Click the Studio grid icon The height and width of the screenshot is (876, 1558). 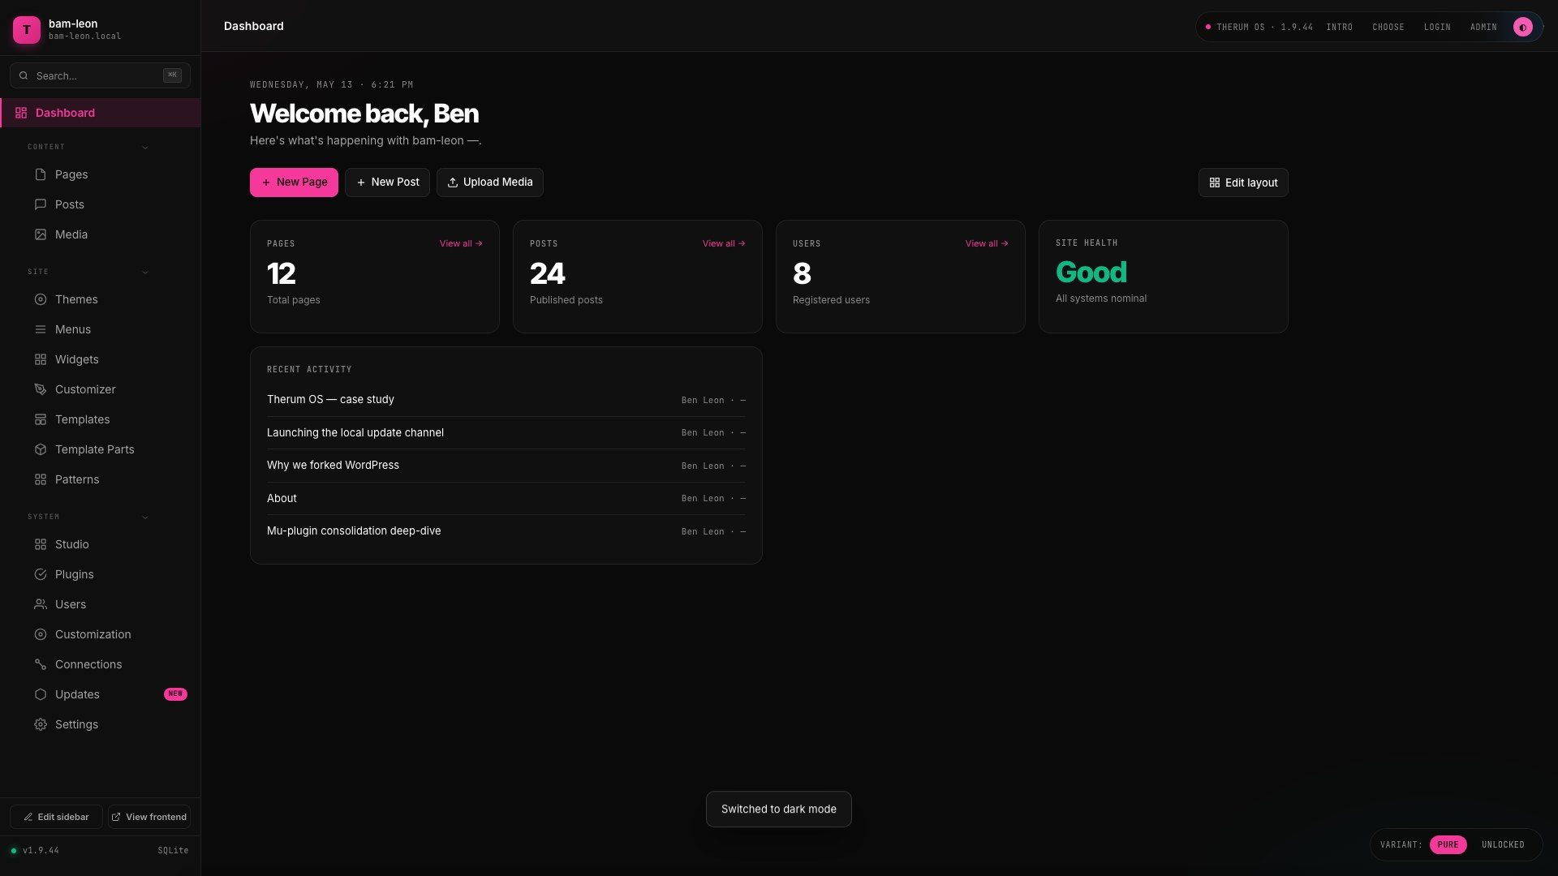click(x=41, y=544)
